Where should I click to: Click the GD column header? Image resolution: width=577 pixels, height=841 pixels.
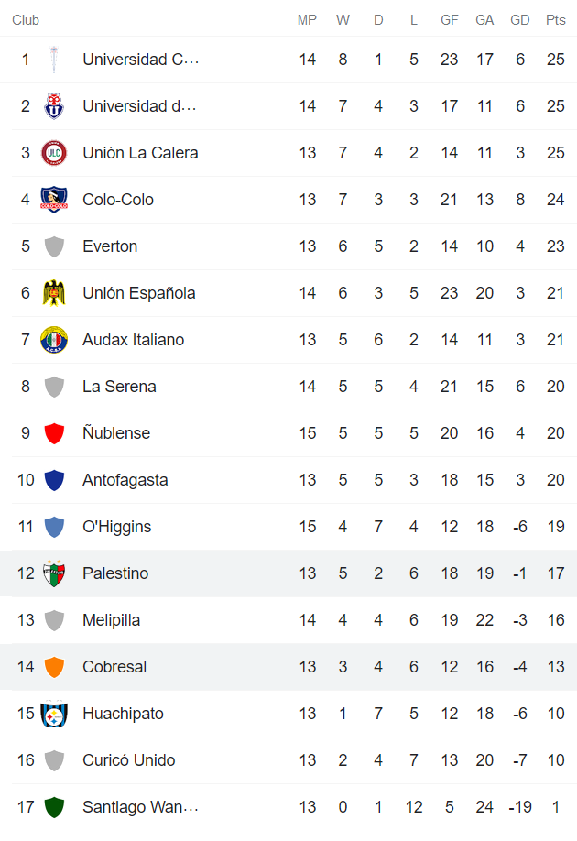coord(519,20)
